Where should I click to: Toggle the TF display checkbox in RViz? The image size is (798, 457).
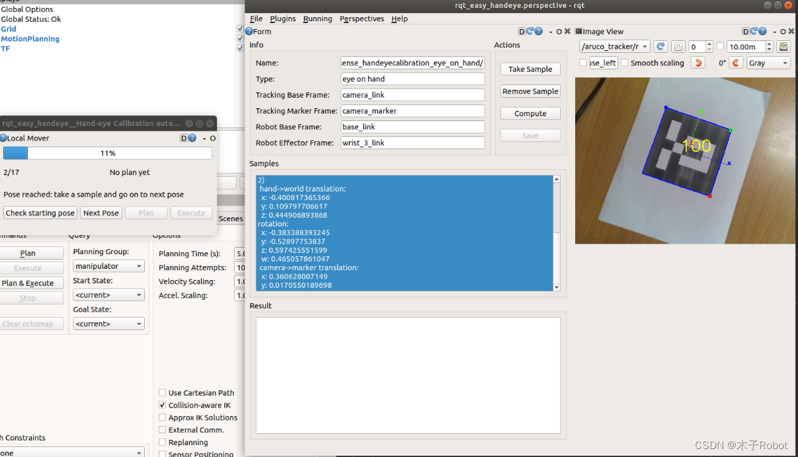240,48
